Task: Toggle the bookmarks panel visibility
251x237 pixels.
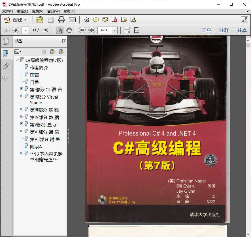Action: point(6,53)
